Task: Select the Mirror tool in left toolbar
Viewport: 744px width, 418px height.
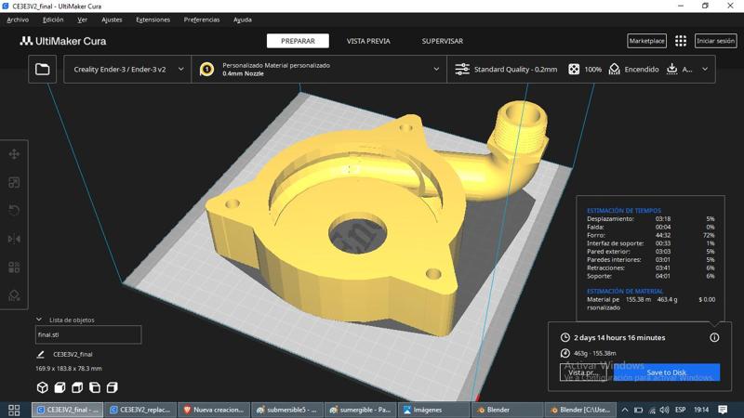Action: point(14,239)
